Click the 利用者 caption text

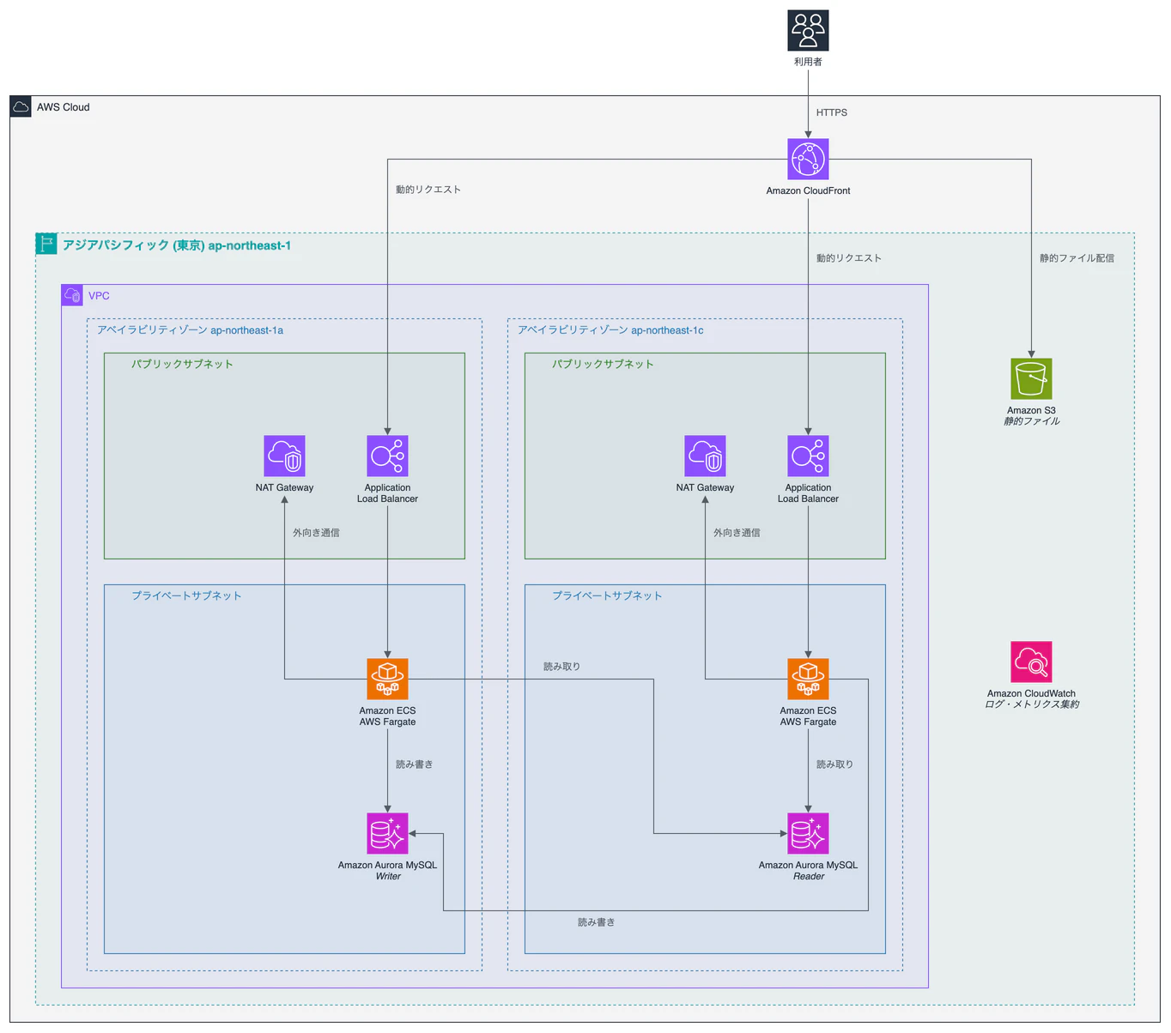click(x=808, y=62)
